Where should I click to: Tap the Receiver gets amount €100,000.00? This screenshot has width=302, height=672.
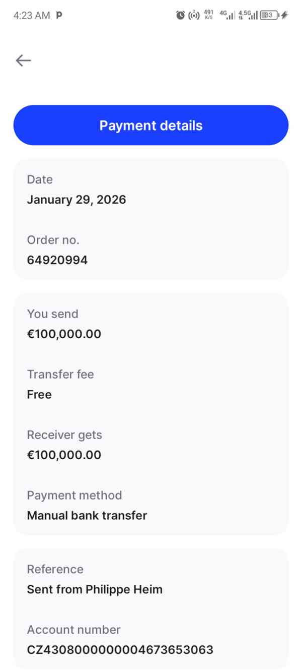64,455
